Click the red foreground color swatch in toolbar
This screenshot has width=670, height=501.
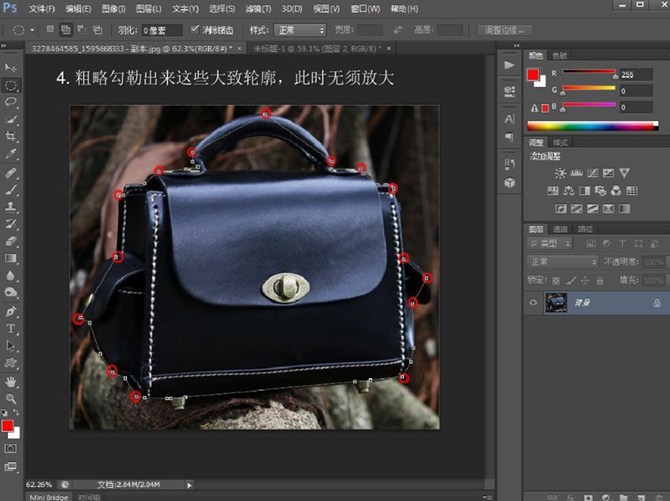pos(7,426)
